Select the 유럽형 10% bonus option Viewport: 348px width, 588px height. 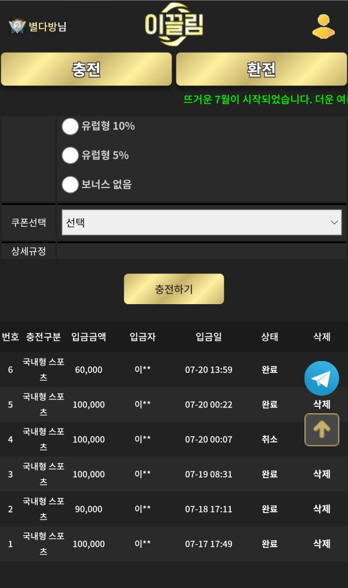[70, 126]
